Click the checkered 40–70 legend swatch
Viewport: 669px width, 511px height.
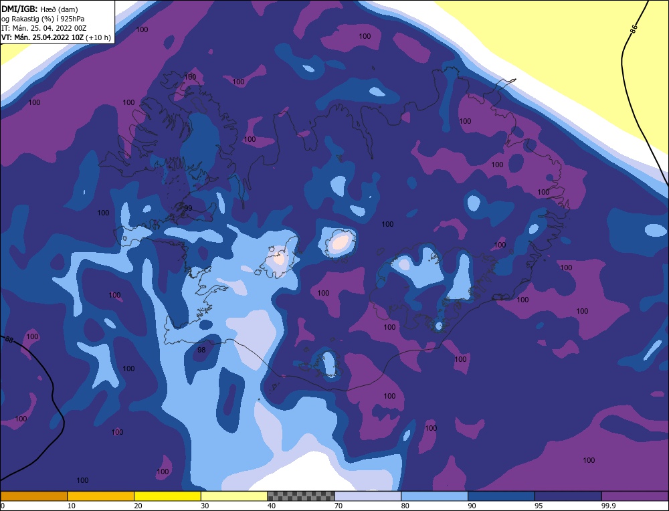pyautogui.click(x=301, y=496)
